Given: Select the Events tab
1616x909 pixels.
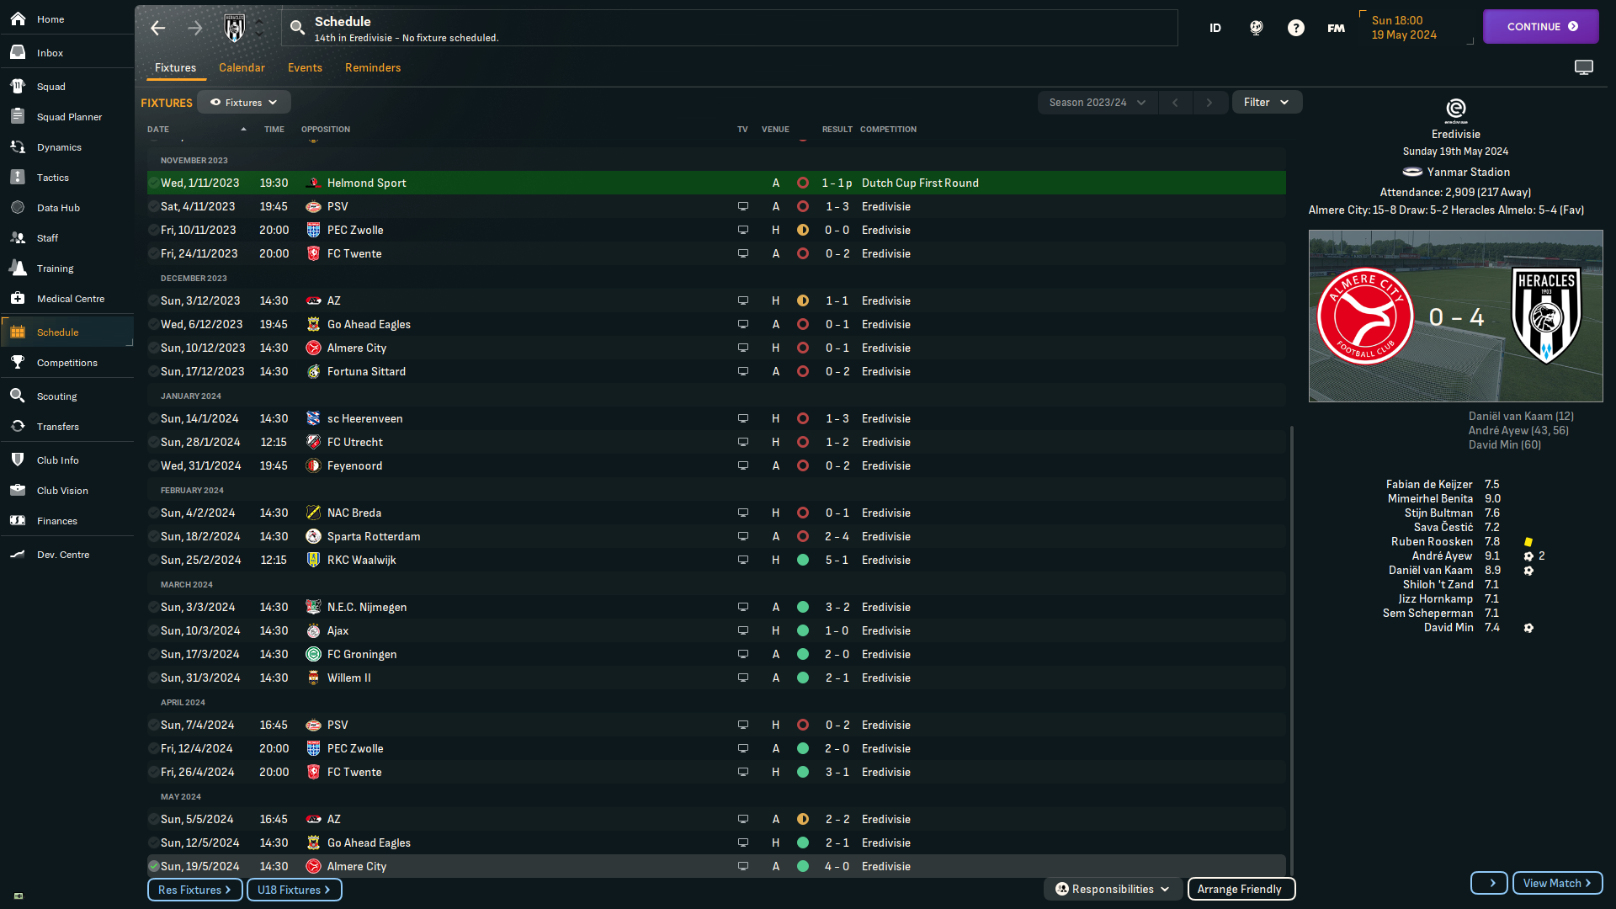Looking at the screenshot, I should point(304,67).
